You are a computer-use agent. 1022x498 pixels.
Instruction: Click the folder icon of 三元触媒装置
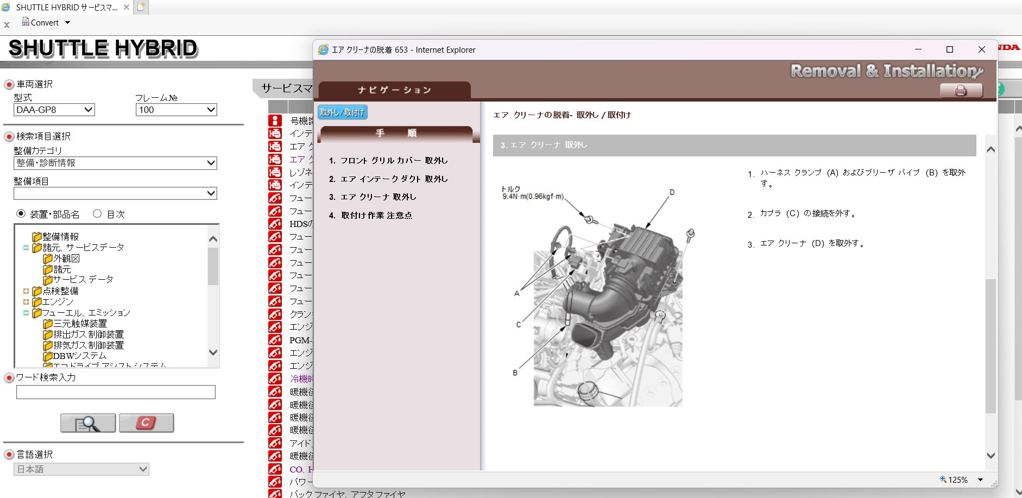[48, 324]
